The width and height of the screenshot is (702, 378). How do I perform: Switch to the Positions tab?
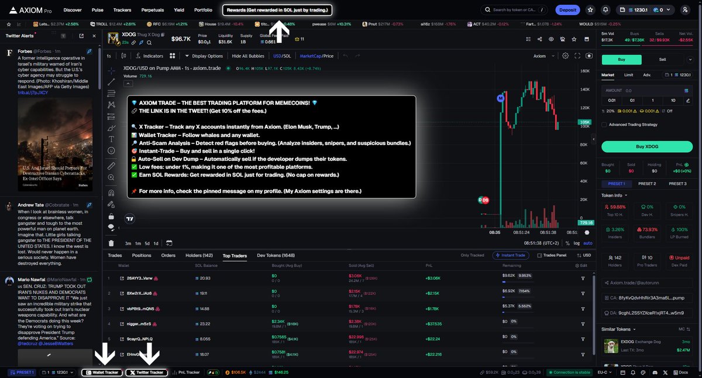(x=142, y=256)
